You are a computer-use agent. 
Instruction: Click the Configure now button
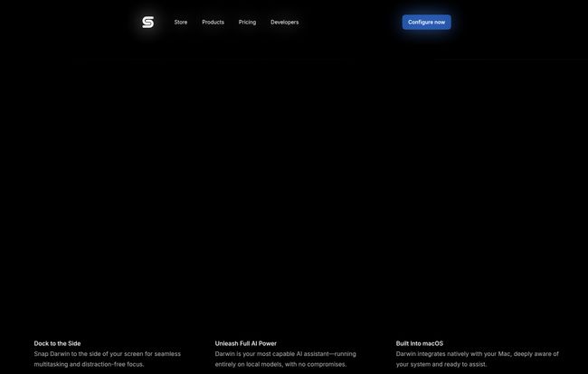point(426,22)
